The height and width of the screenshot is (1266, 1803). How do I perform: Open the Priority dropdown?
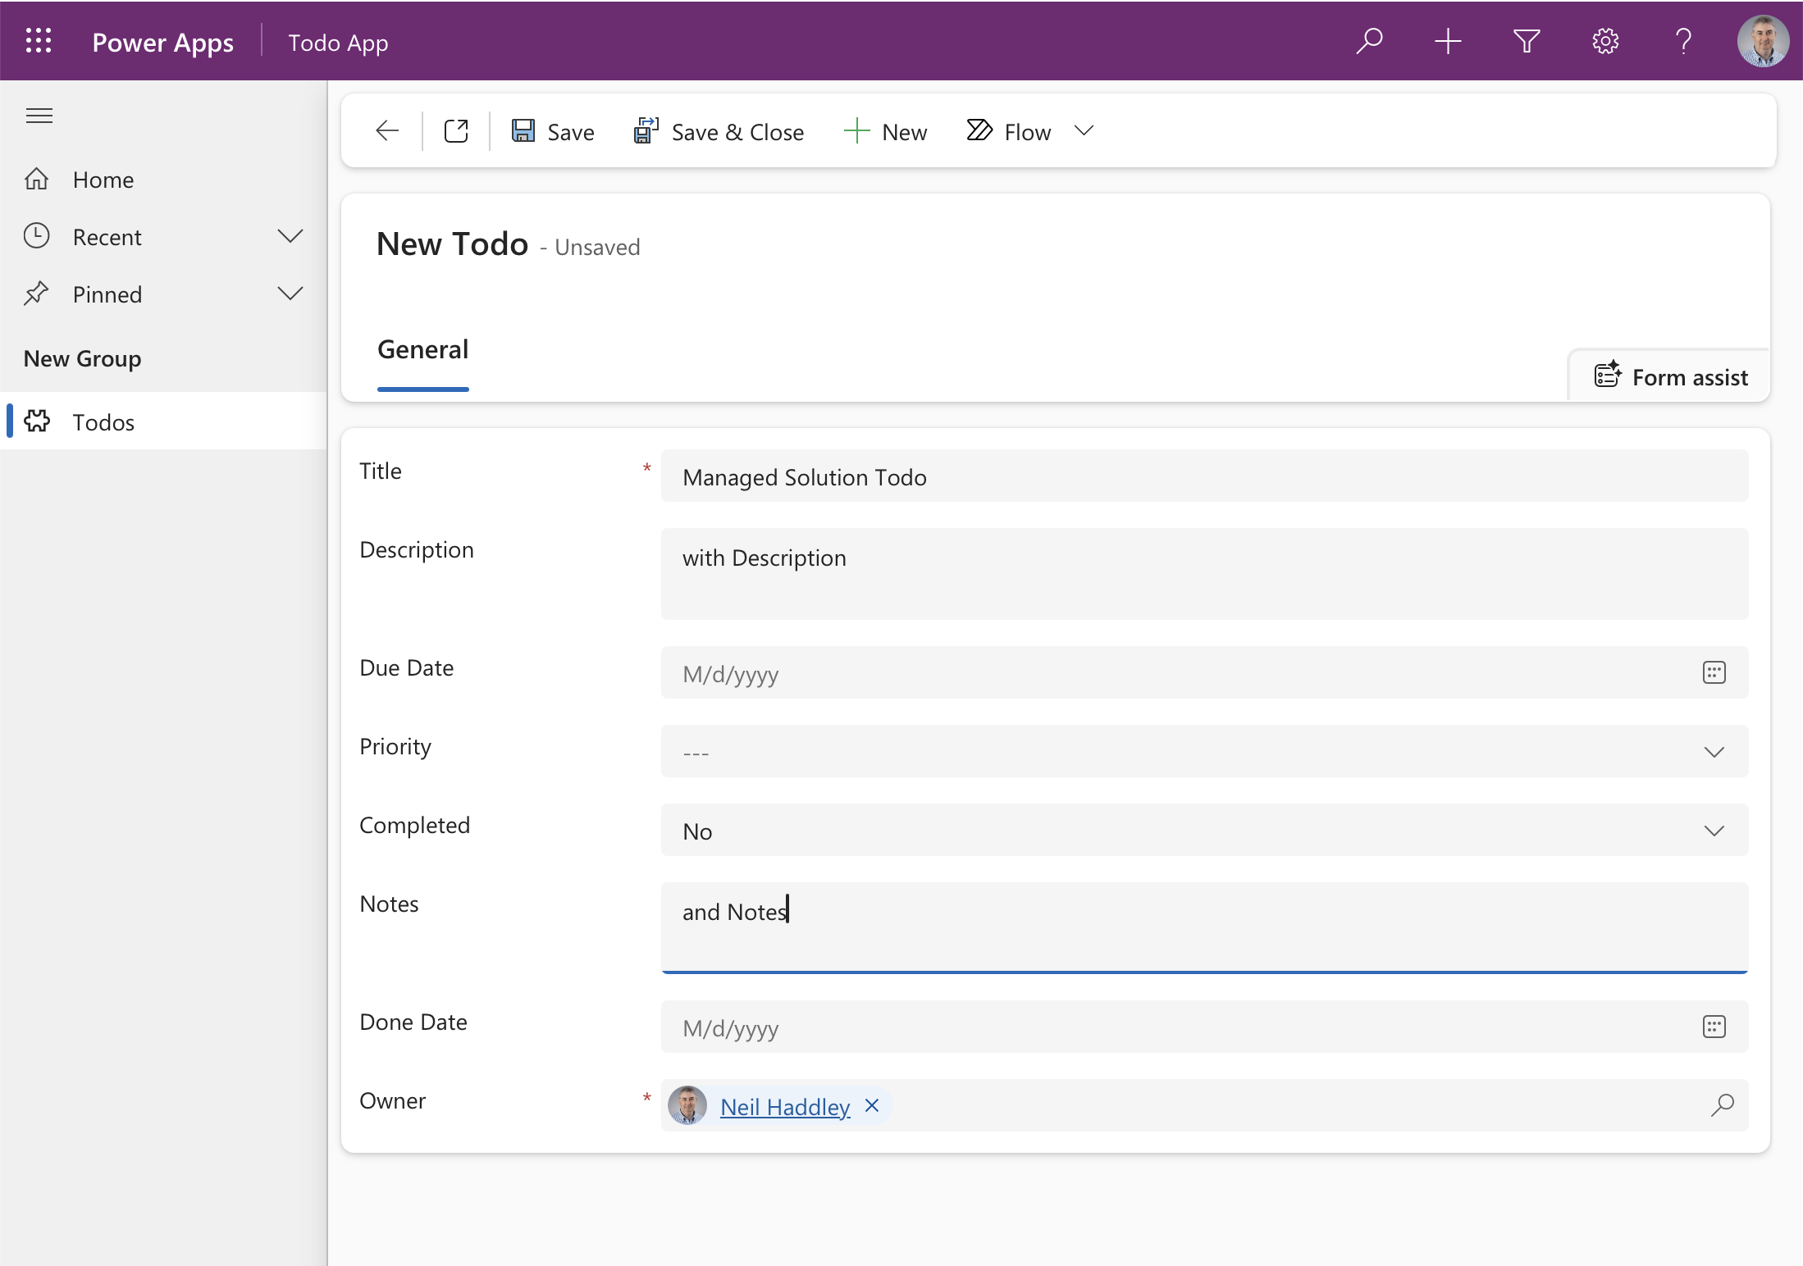click(x=1204, y=752)
